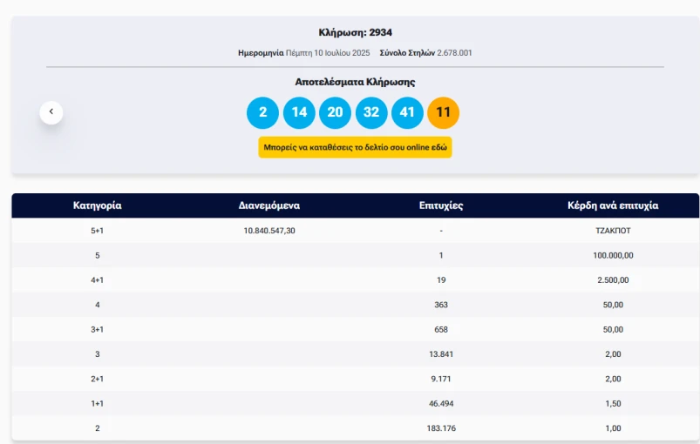Click winners count 183.176
The width and height of the screenshot is (700, 444).
[441, 428]
